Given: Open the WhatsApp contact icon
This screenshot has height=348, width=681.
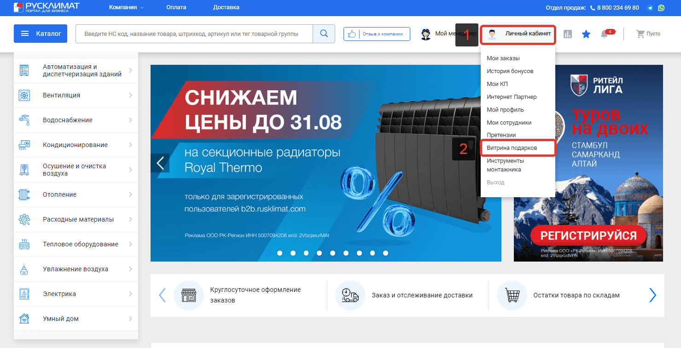Looking at the screenshot, I should pos(661,8).
